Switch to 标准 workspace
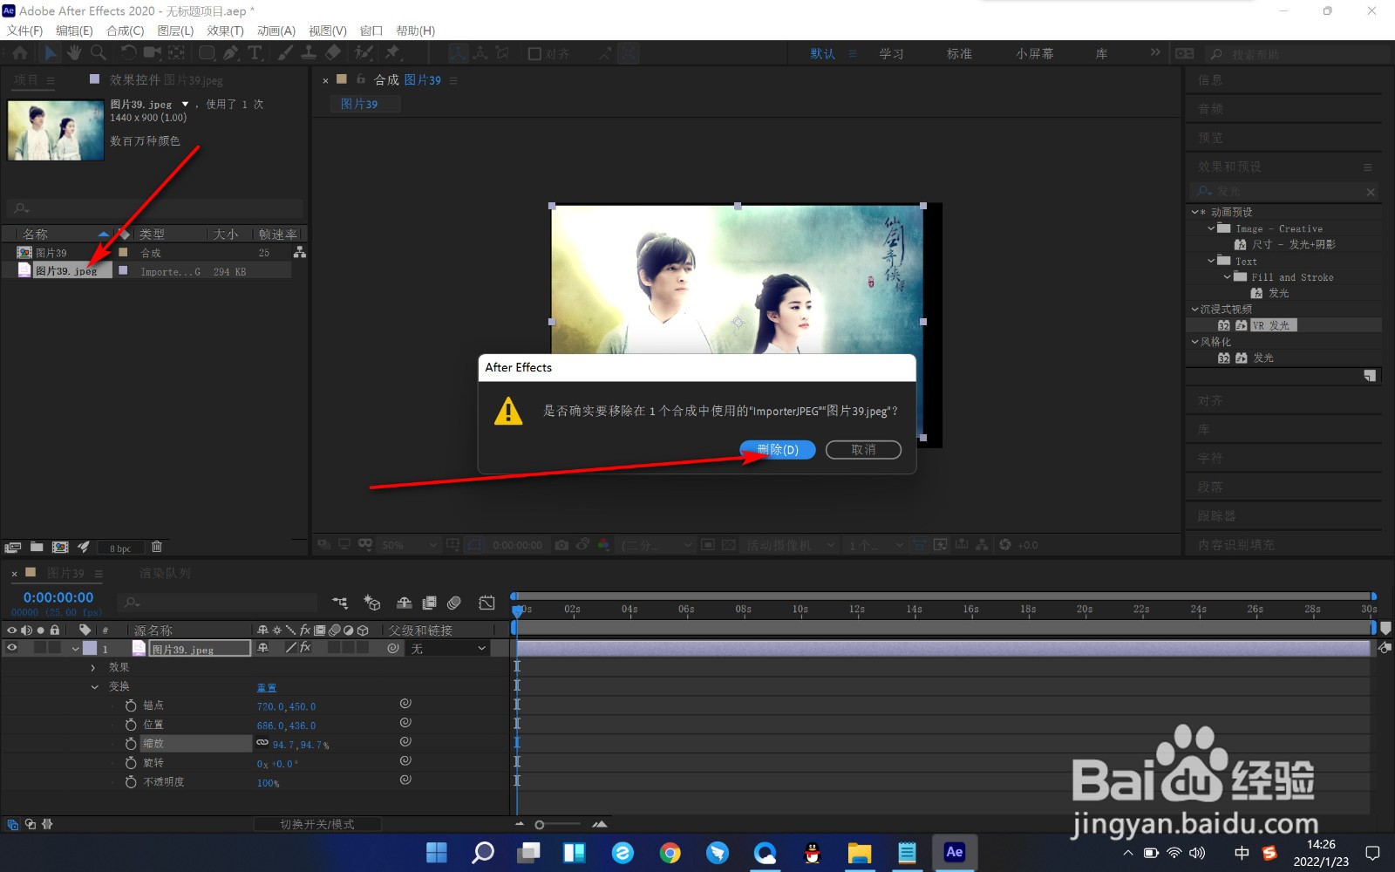Viewport: 1395px width, 872px height. click(x=959, y=54)
